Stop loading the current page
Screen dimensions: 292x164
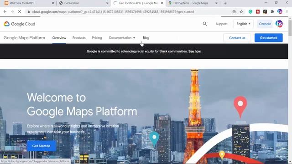[20, 12]
